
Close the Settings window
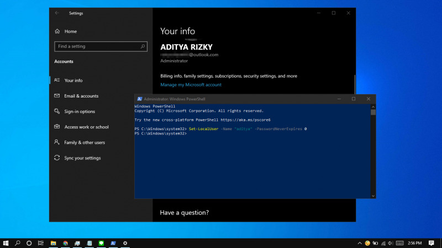[x=349, y=13]
